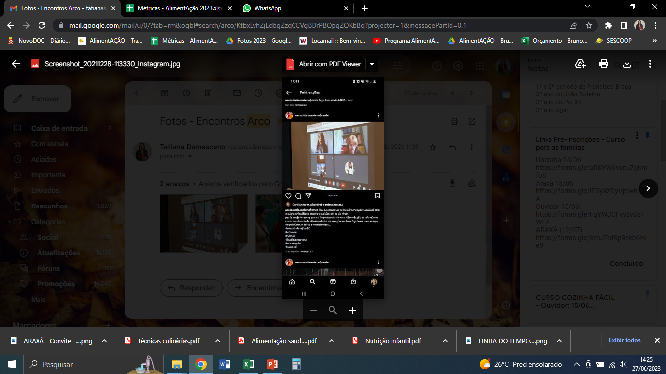Open PowerPoint from the taskbar
This screenshot has width=666, height=374.
point(272,364)
